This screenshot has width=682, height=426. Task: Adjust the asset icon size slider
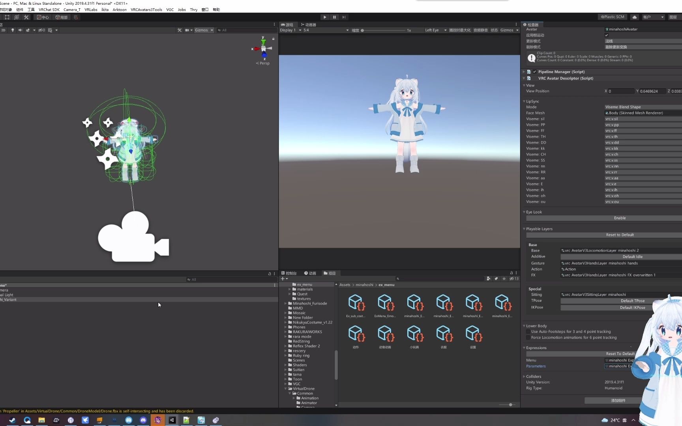click(x=508, y=405)
